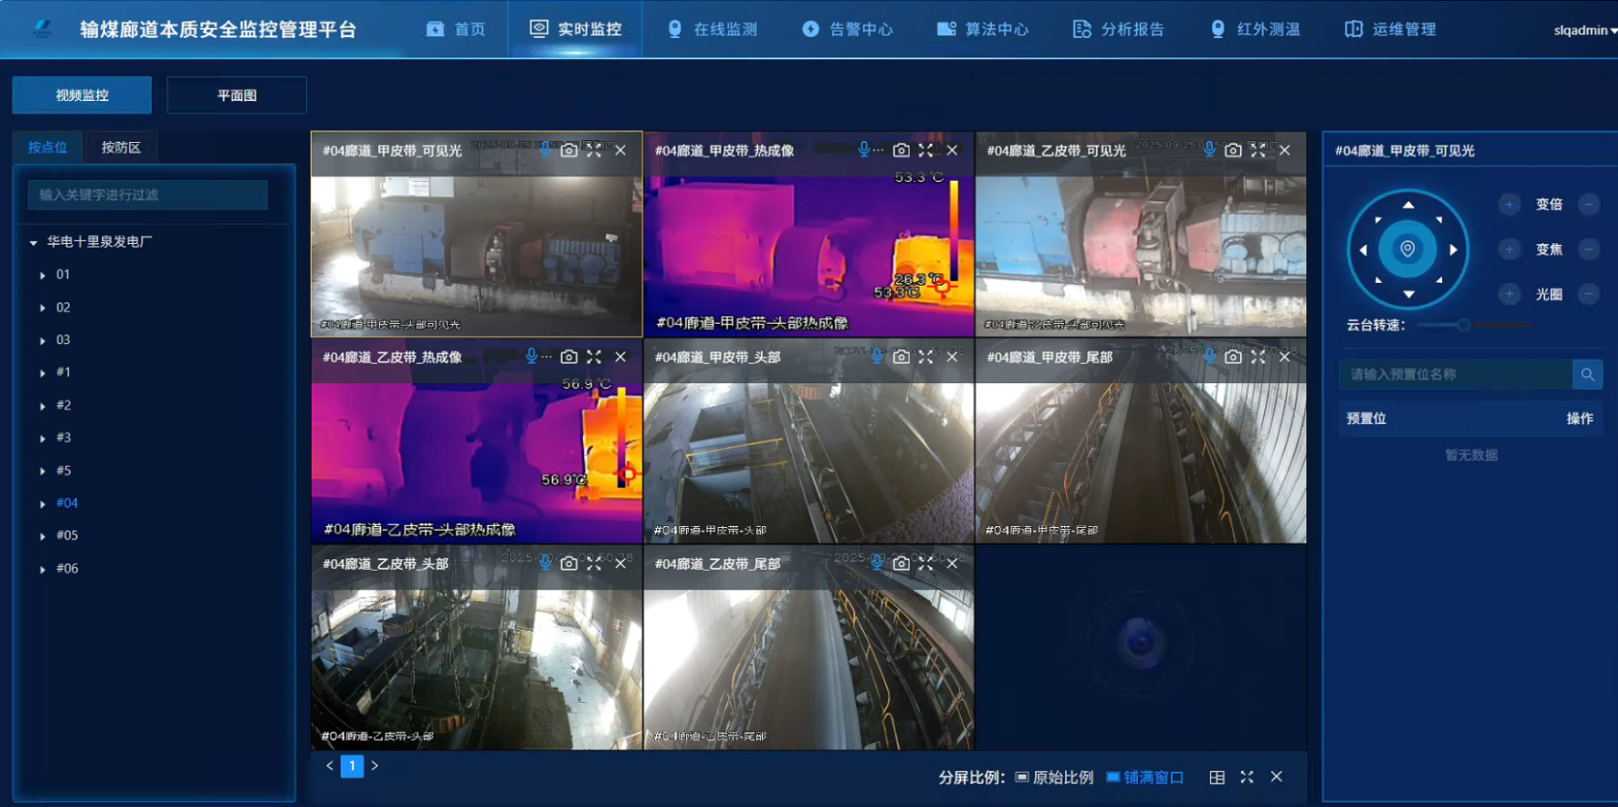Switch to the 平面图 view button
The width and height of the screenshot is (1618, 807).
[236, 95]
